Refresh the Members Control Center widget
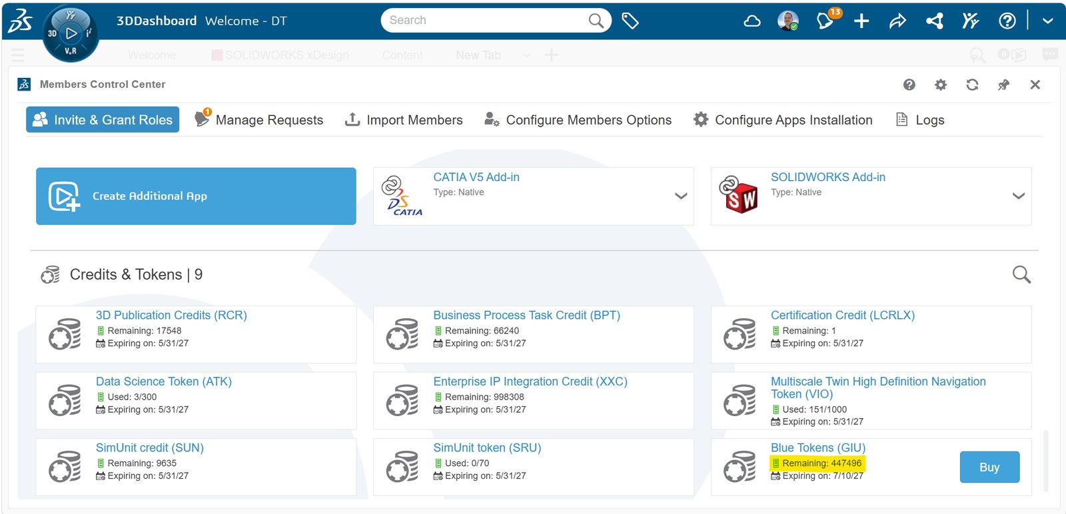 point(972,85)
